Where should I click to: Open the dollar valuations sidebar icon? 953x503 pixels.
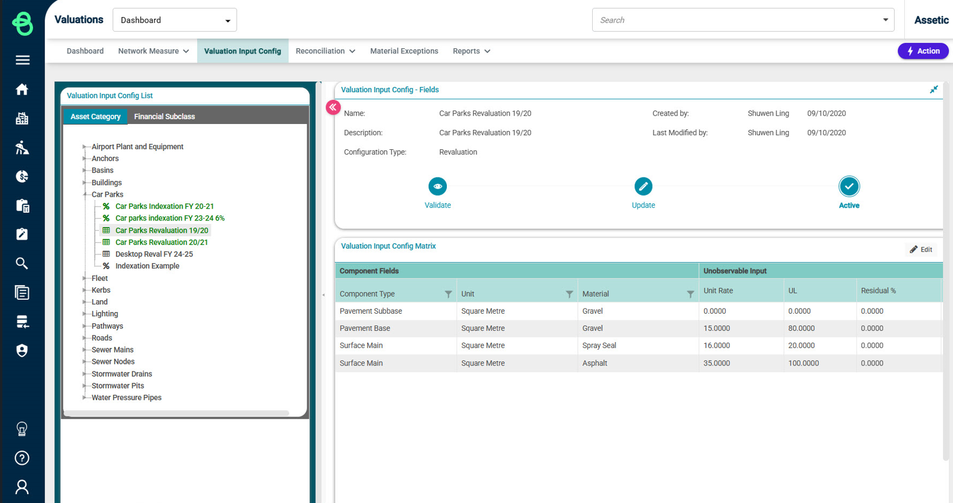click(22, 176)
